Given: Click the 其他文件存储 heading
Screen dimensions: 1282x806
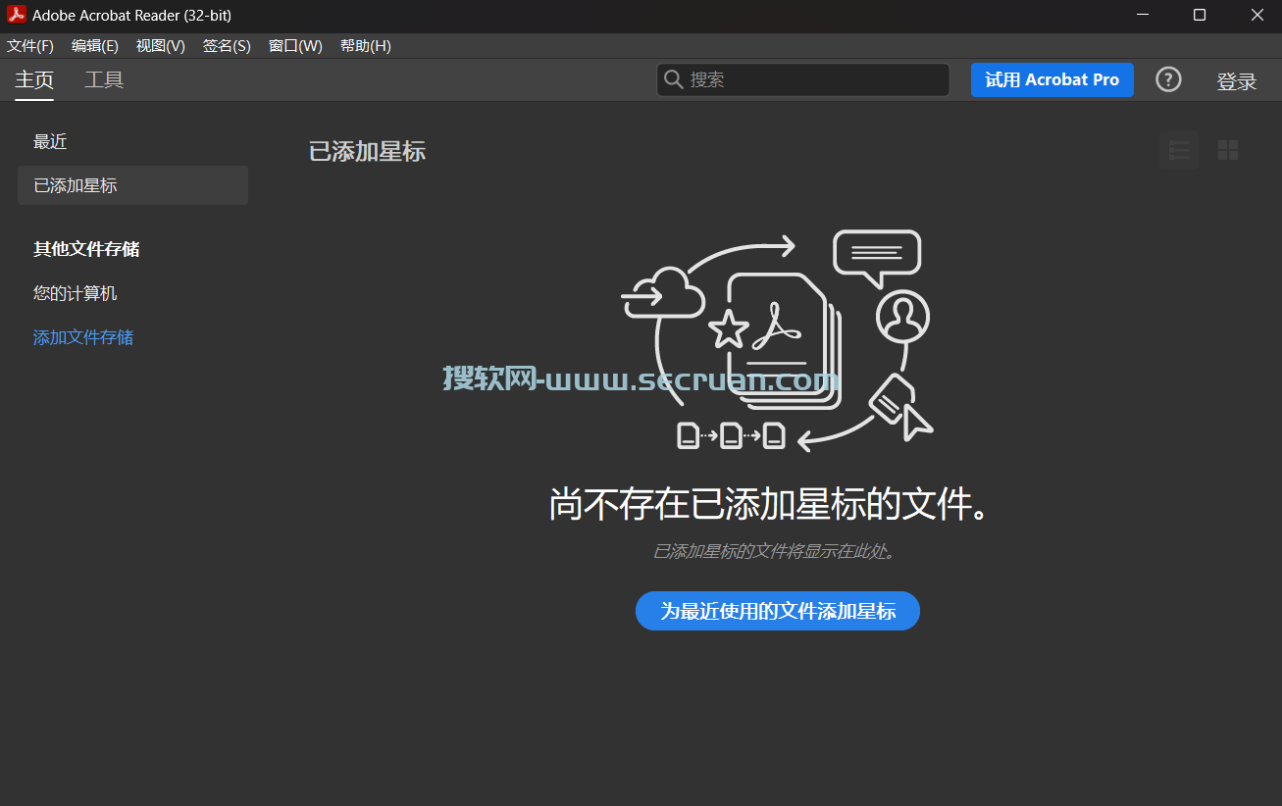Looking at the screenshot, I should pyautogui.click(x=86, y=249).
